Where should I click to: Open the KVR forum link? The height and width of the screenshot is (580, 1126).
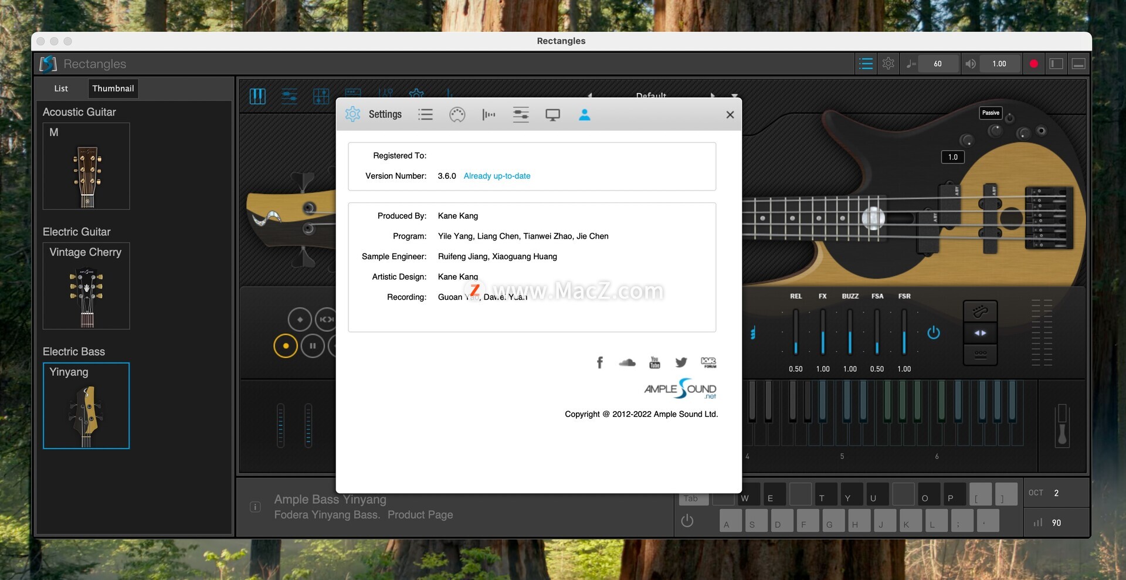[x=708, y=362]
